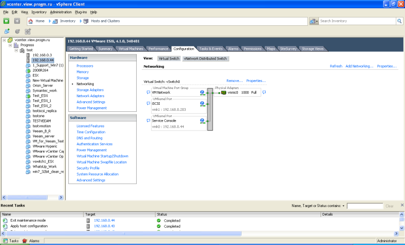Click the Alarms icon in the status bar
This screenshot has height=245, width=405.
point(24,240)
